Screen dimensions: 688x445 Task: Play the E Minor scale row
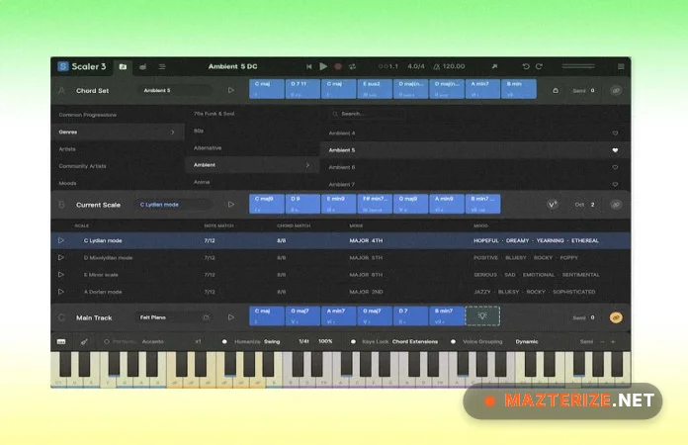coord(61,275)
